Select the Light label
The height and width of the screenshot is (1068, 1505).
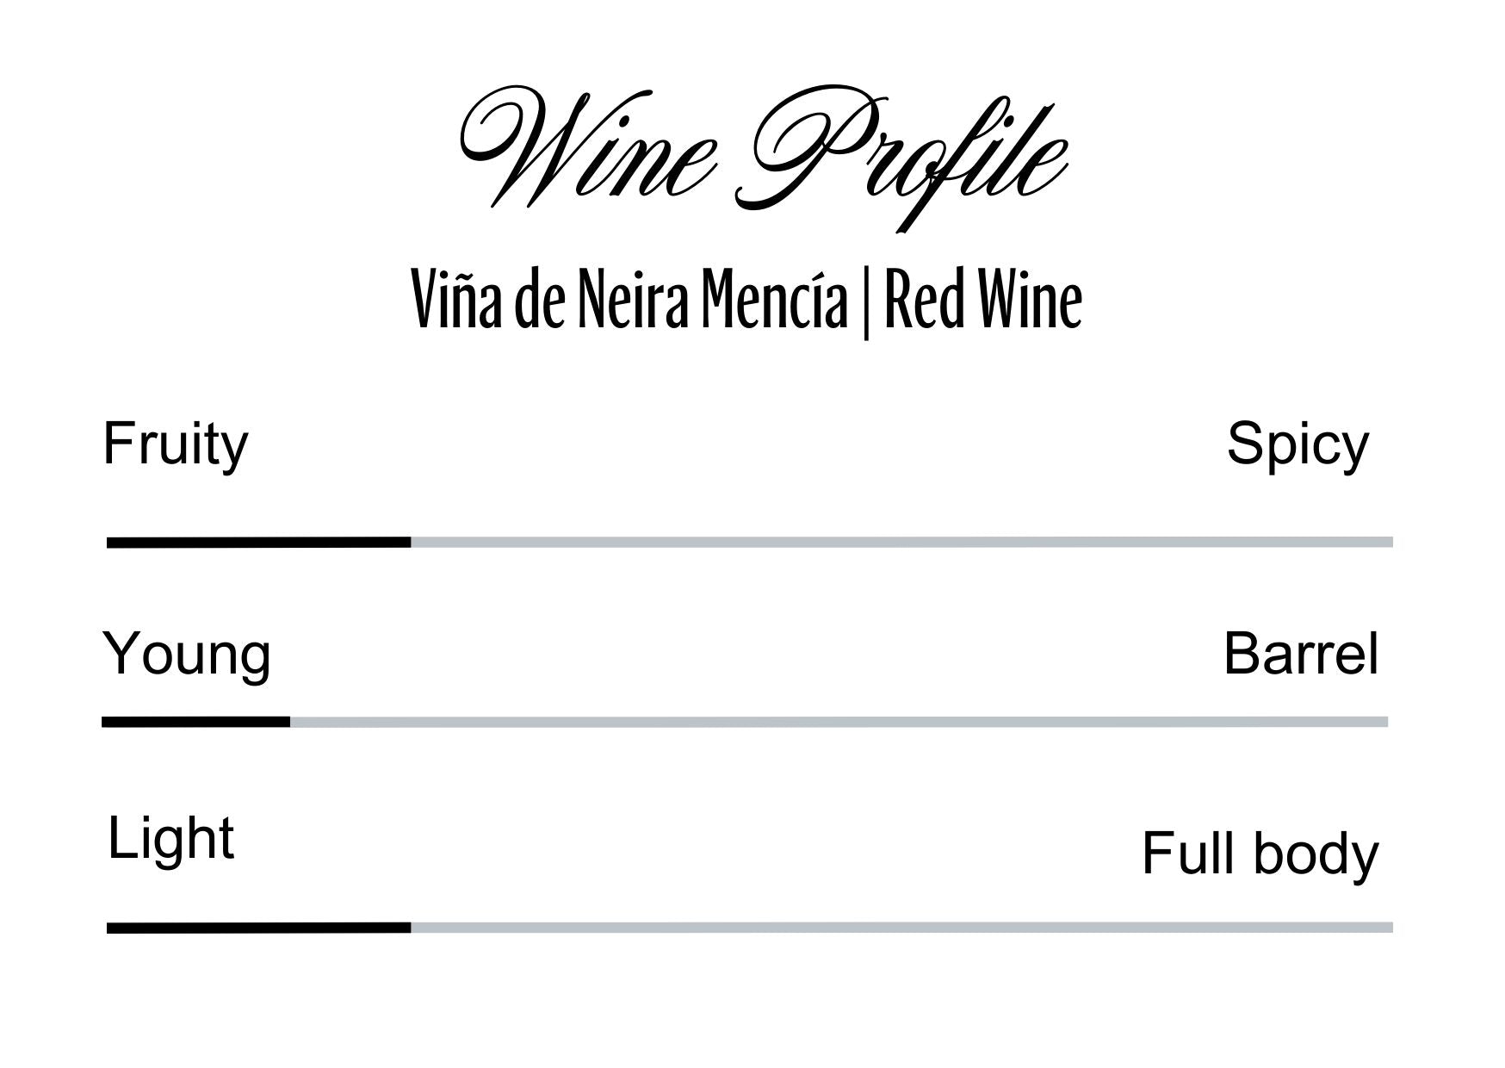pyautogui.click(x=170, y=839)
